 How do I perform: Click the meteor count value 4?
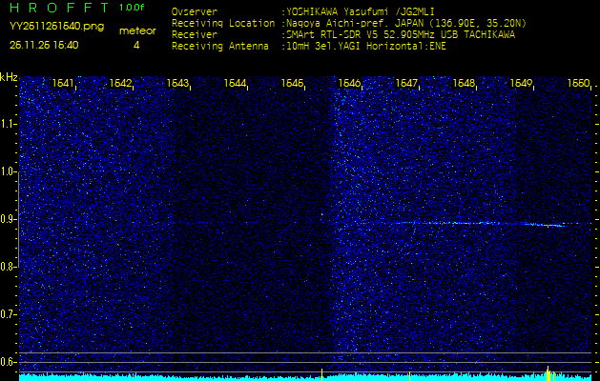click(x=136, y=45)
